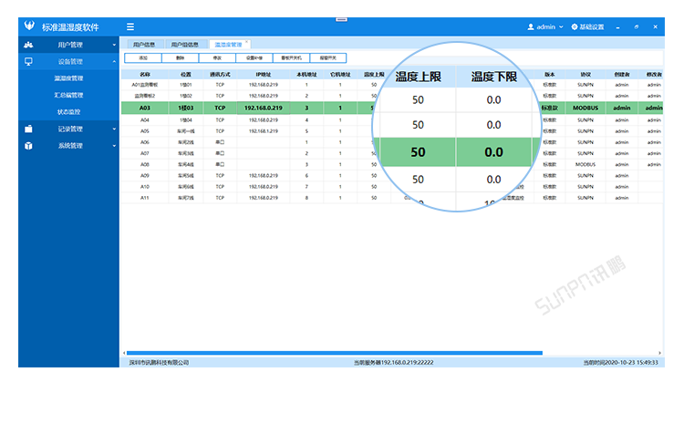Screen dimensions: 684x424
Task: Click the 系统管理 cube icon
Action: (x=28, y=146)
